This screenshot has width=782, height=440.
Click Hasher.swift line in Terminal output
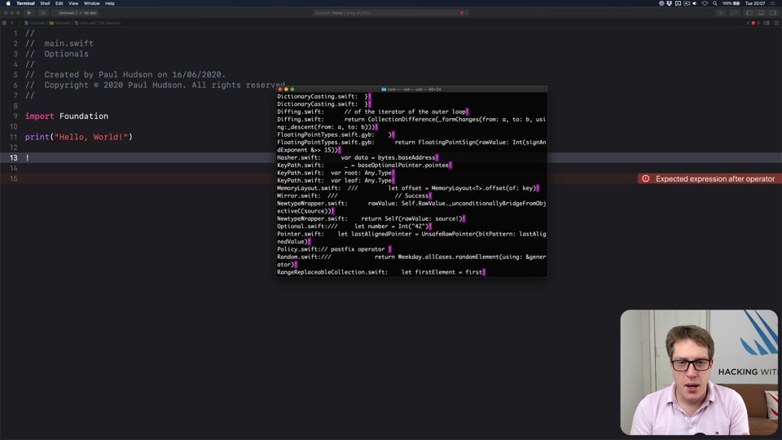[x=358, y=157]
